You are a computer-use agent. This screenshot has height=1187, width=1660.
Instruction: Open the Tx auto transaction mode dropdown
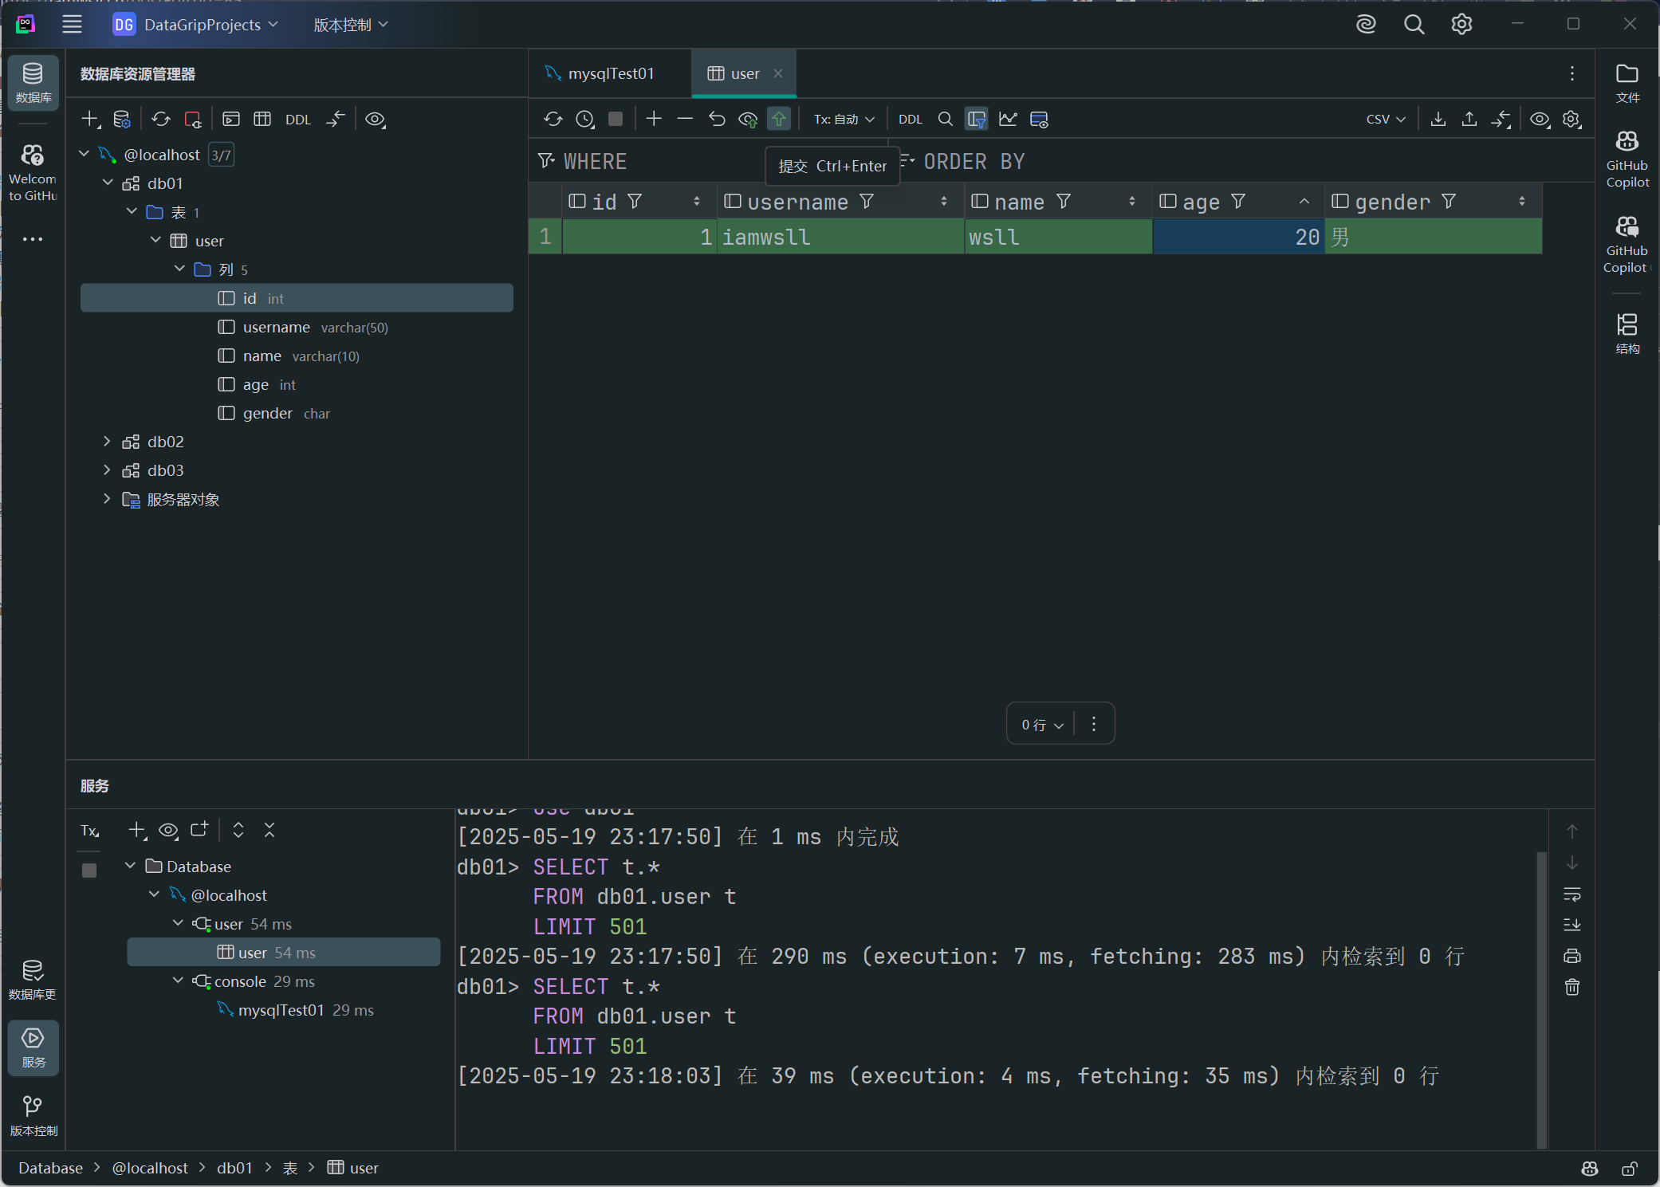pyautogui.click(x=844, y=120)
